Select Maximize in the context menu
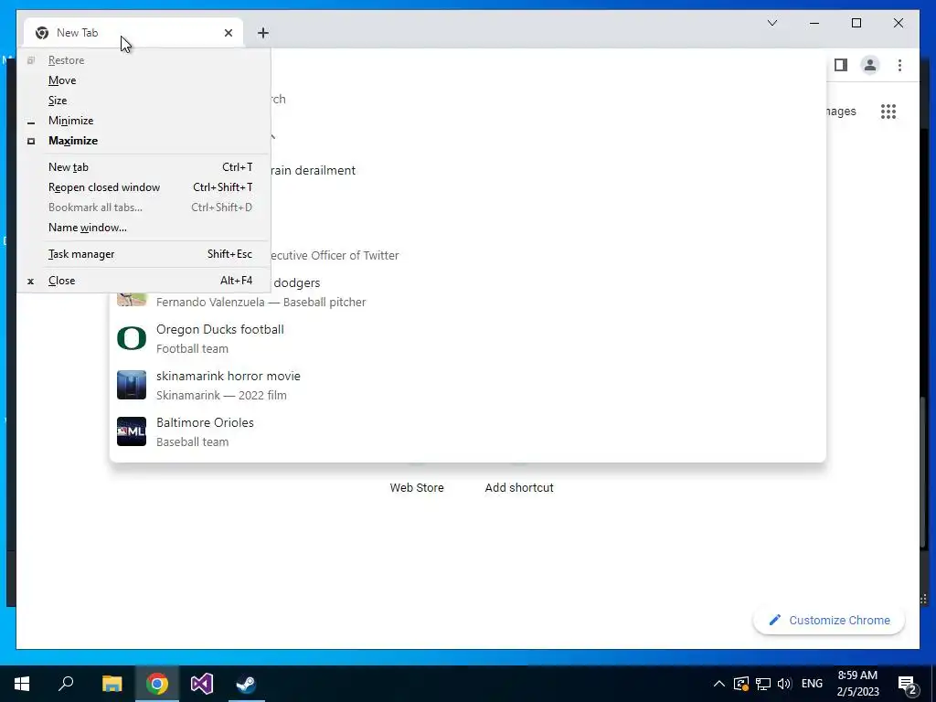 pos(144,141)
